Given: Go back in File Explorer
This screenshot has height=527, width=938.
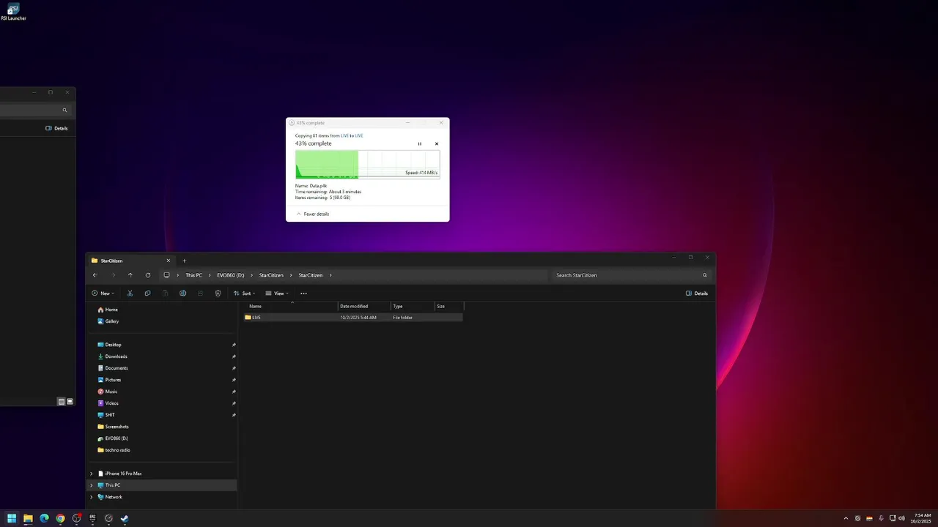Looking at the screenshot, I should pyautogui.click(x=95, y=275).
